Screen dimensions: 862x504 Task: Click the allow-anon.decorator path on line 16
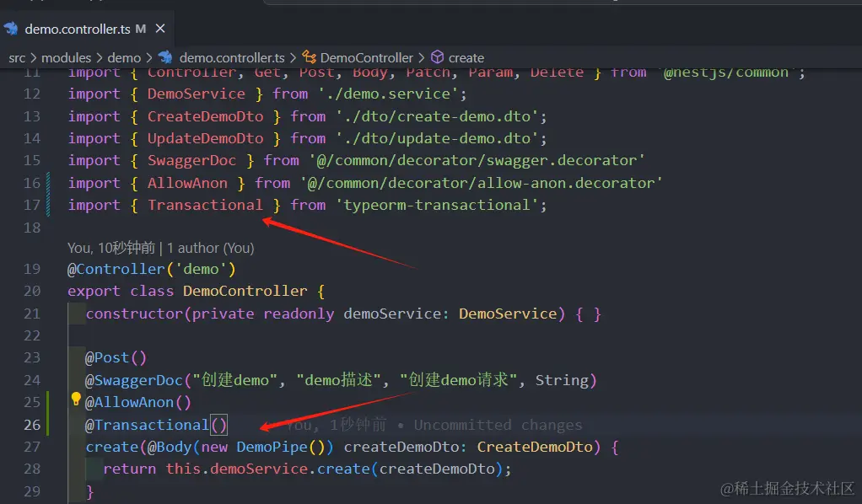click(x=481, y=183)
